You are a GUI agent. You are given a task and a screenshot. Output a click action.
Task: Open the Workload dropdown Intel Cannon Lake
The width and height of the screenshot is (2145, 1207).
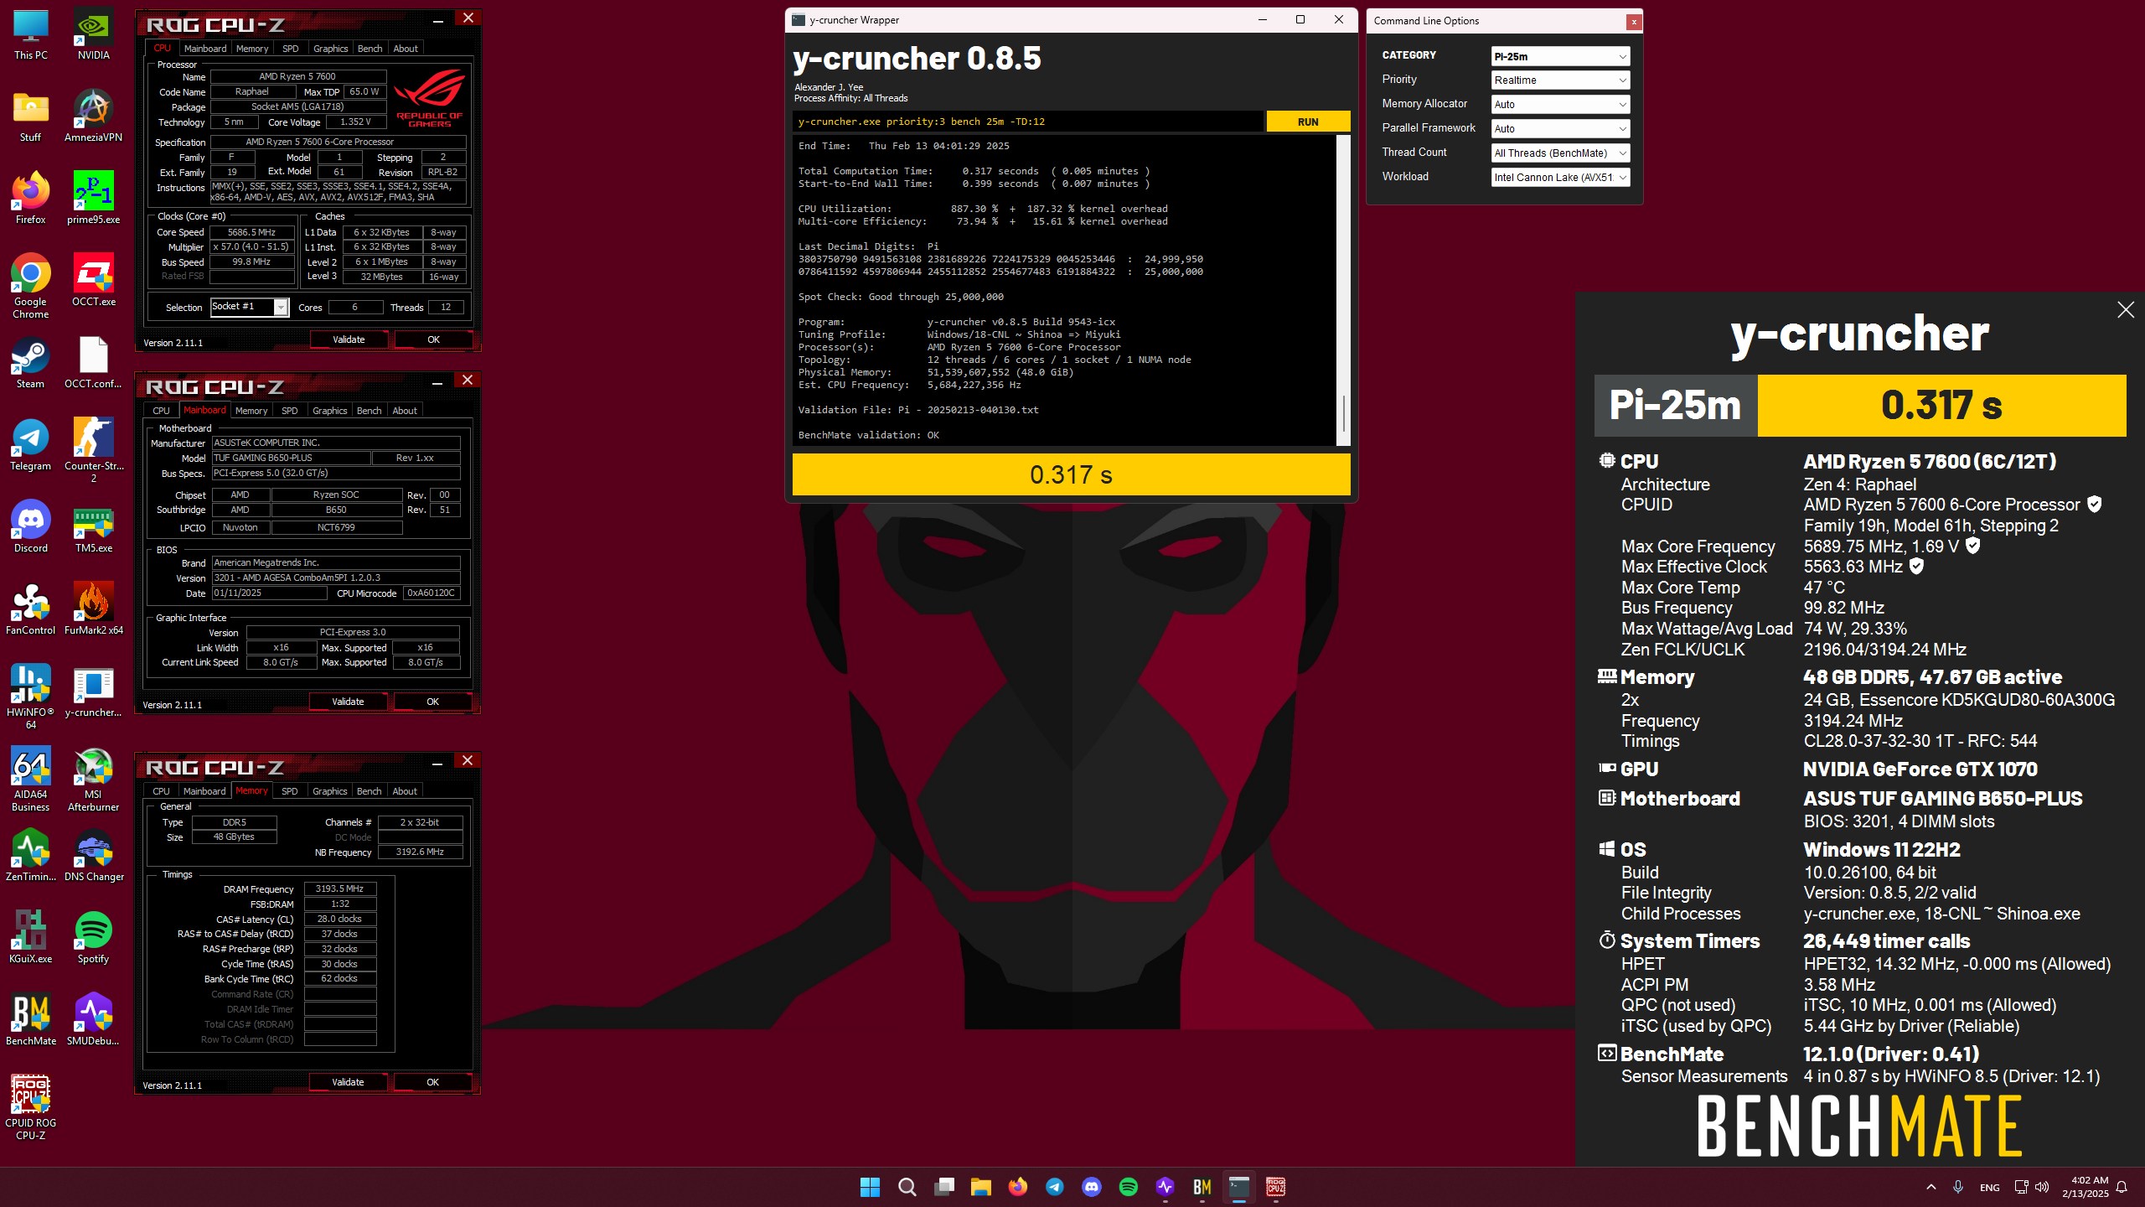(1560, 178)
